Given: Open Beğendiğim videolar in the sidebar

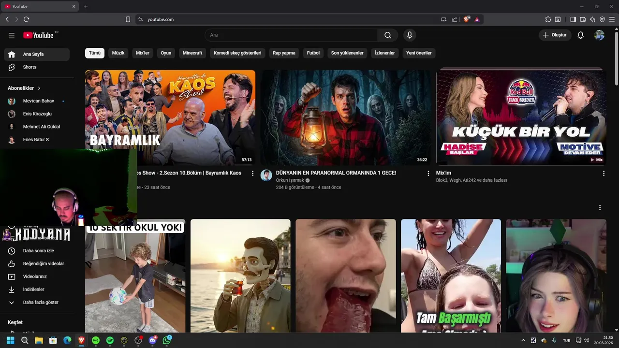Looking at the screenshot, I should click(37, 263).
